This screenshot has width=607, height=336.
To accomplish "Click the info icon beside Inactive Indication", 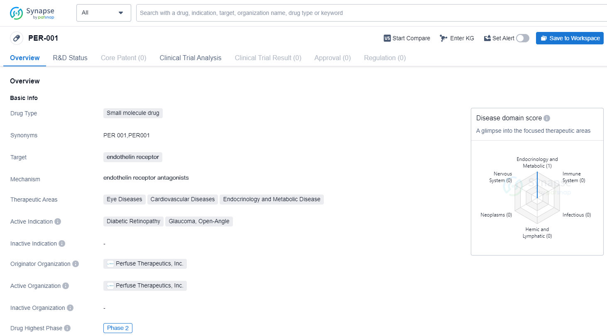I will [62, 243].
